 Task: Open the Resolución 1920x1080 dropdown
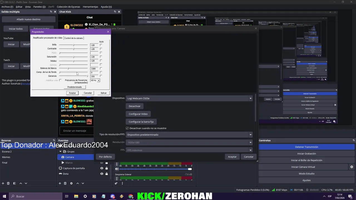pyautogui.click(x=189, y=142)
